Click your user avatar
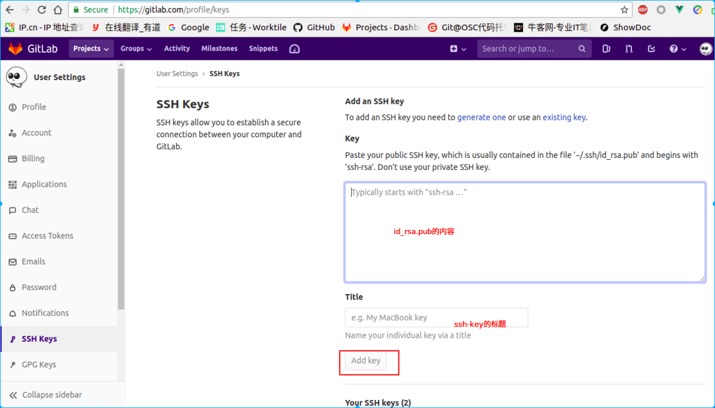Screen dimensions: 715x408 coord(705,48)
